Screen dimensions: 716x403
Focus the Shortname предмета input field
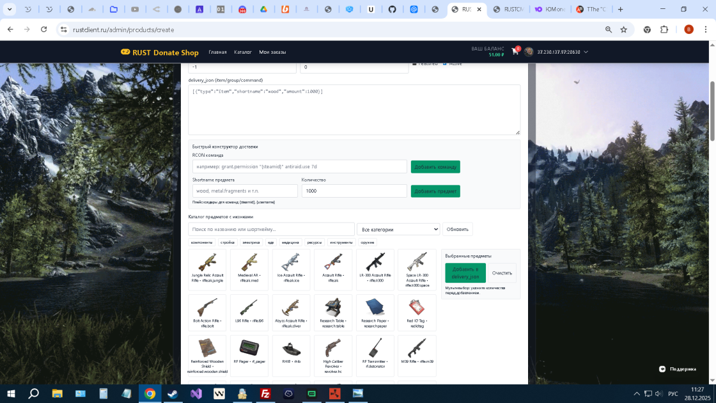pos(245,191)
